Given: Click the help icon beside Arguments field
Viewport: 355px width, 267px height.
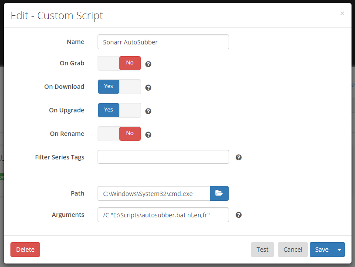Looking at the screenshot, I should [238, 215].
